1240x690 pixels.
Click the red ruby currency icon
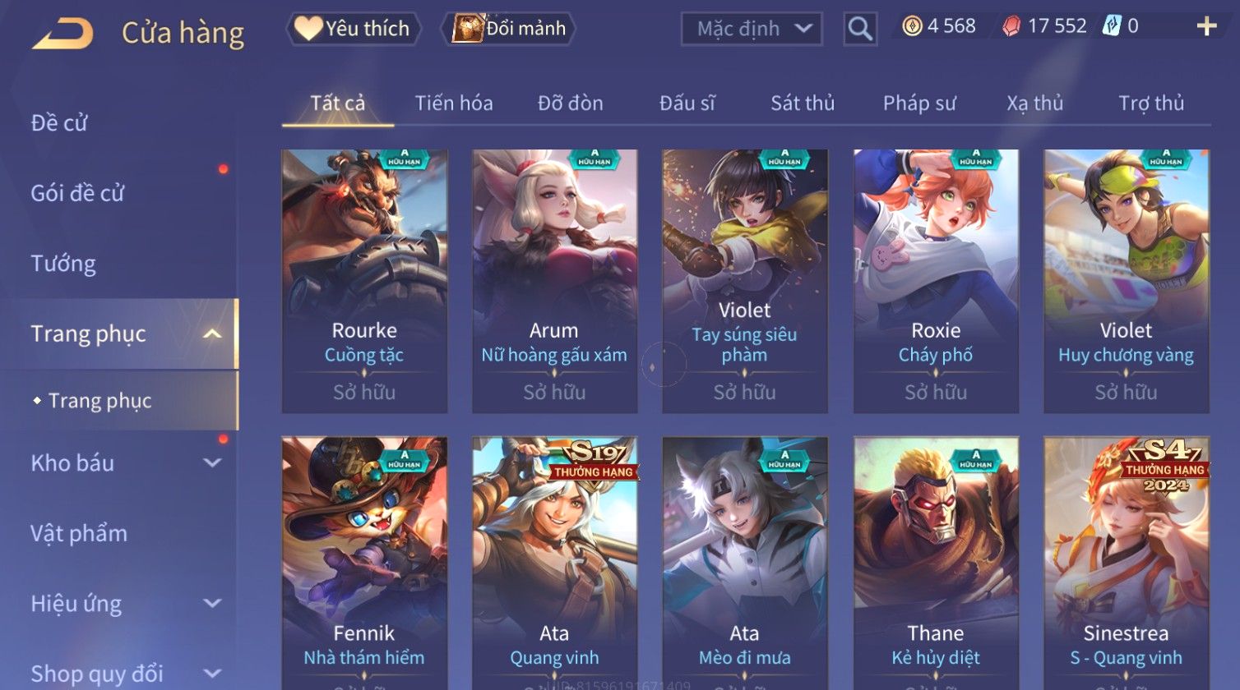[1011, 27]
